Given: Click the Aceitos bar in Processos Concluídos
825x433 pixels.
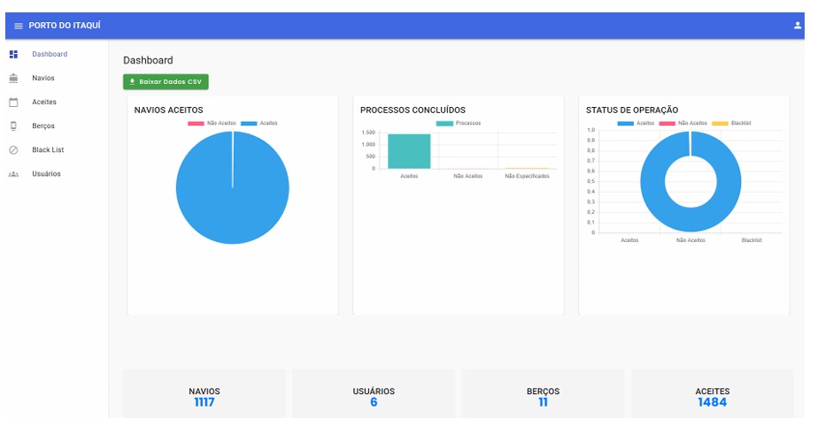Looking at the screenshot, I should point(409,151).
